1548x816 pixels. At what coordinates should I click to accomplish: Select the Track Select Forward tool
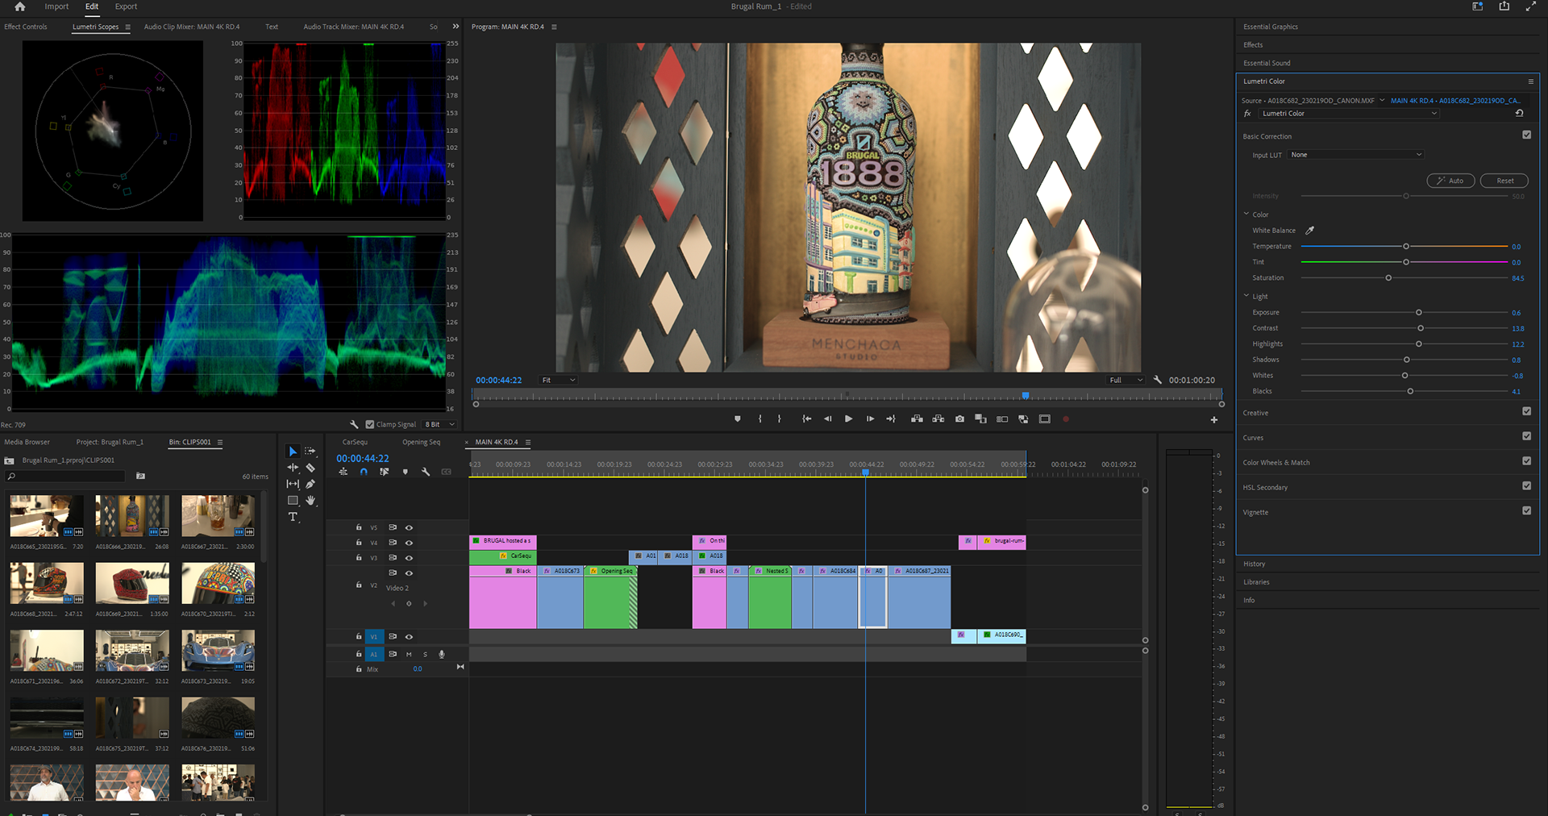[310, 452]
